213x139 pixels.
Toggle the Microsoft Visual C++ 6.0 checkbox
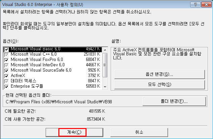[6, 55]
